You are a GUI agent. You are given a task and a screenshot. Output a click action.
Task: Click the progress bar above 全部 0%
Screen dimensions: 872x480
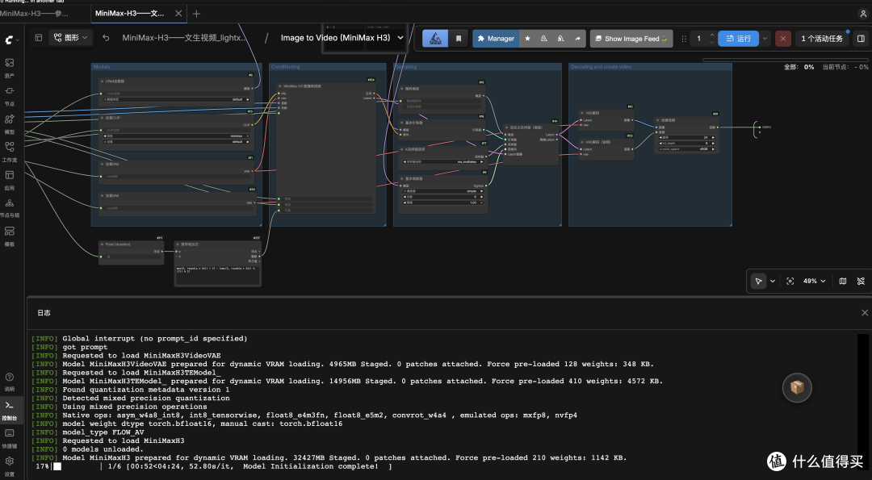[x=785, y=60]
